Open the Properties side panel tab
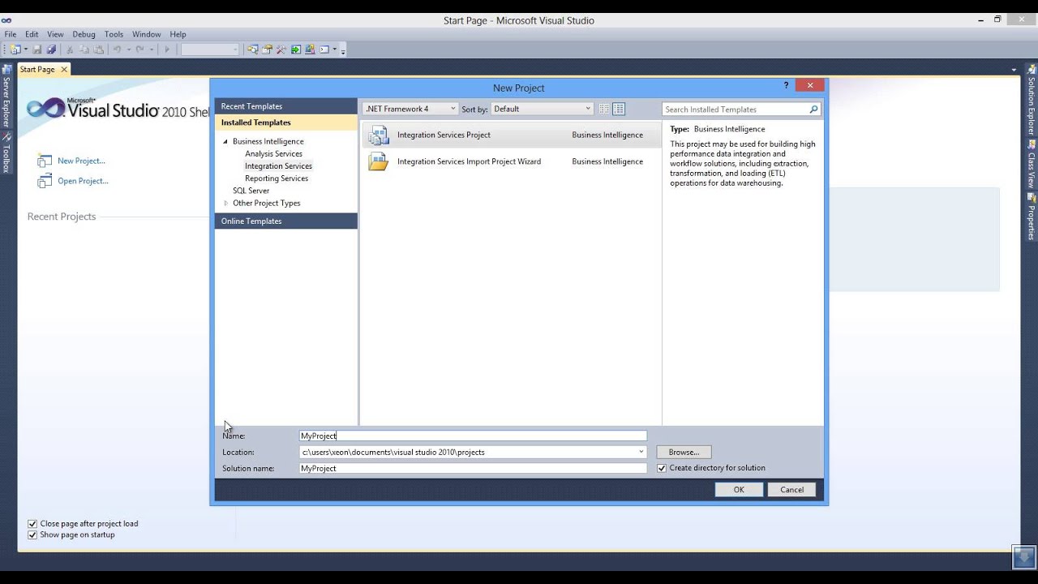Screen dimensions: 1038x584 pos(1032,217)
